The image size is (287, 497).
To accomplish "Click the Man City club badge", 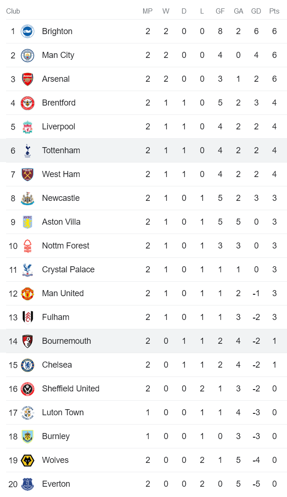I will tap(28, 55).
